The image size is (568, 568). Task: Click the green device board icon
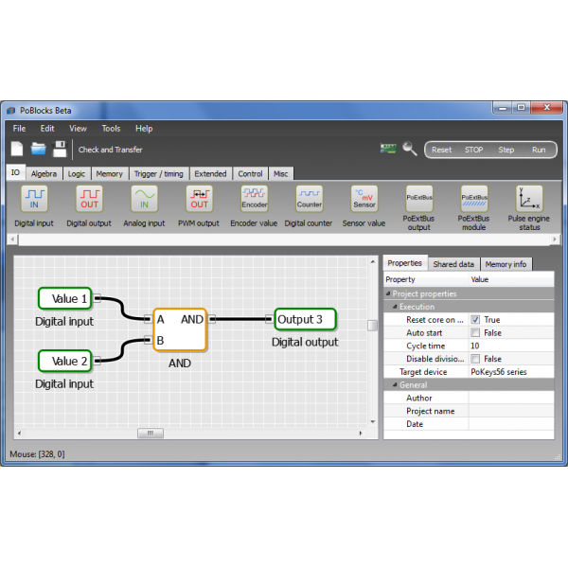pyautogui.click(x=388, y=149)
